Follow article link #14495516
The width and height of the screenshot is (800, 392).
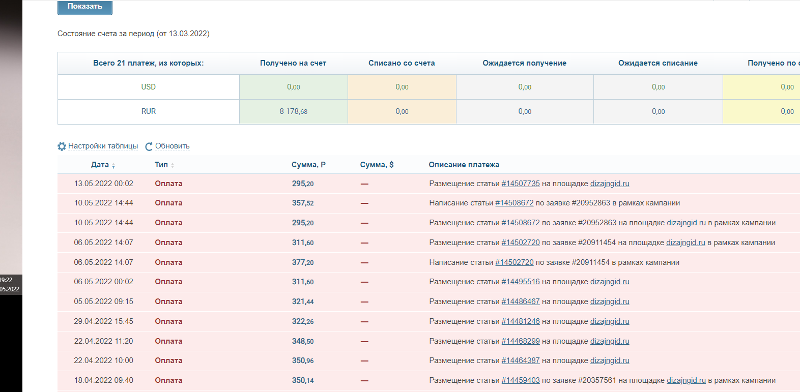pos(520,282)
